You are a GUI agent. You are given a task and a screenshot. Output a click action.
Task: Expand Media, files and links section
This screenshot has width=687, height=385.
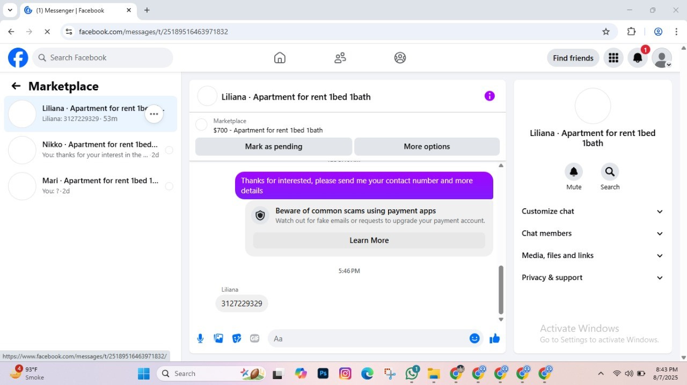click(x=593, y=255)
